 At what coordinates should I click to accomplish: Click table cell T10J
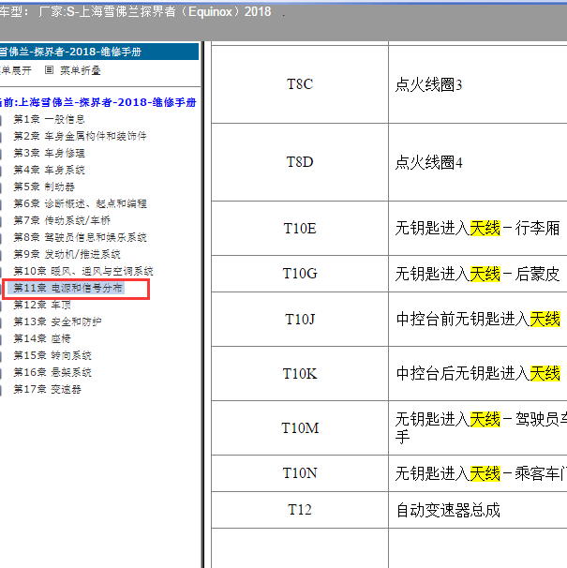click(300, 319)
